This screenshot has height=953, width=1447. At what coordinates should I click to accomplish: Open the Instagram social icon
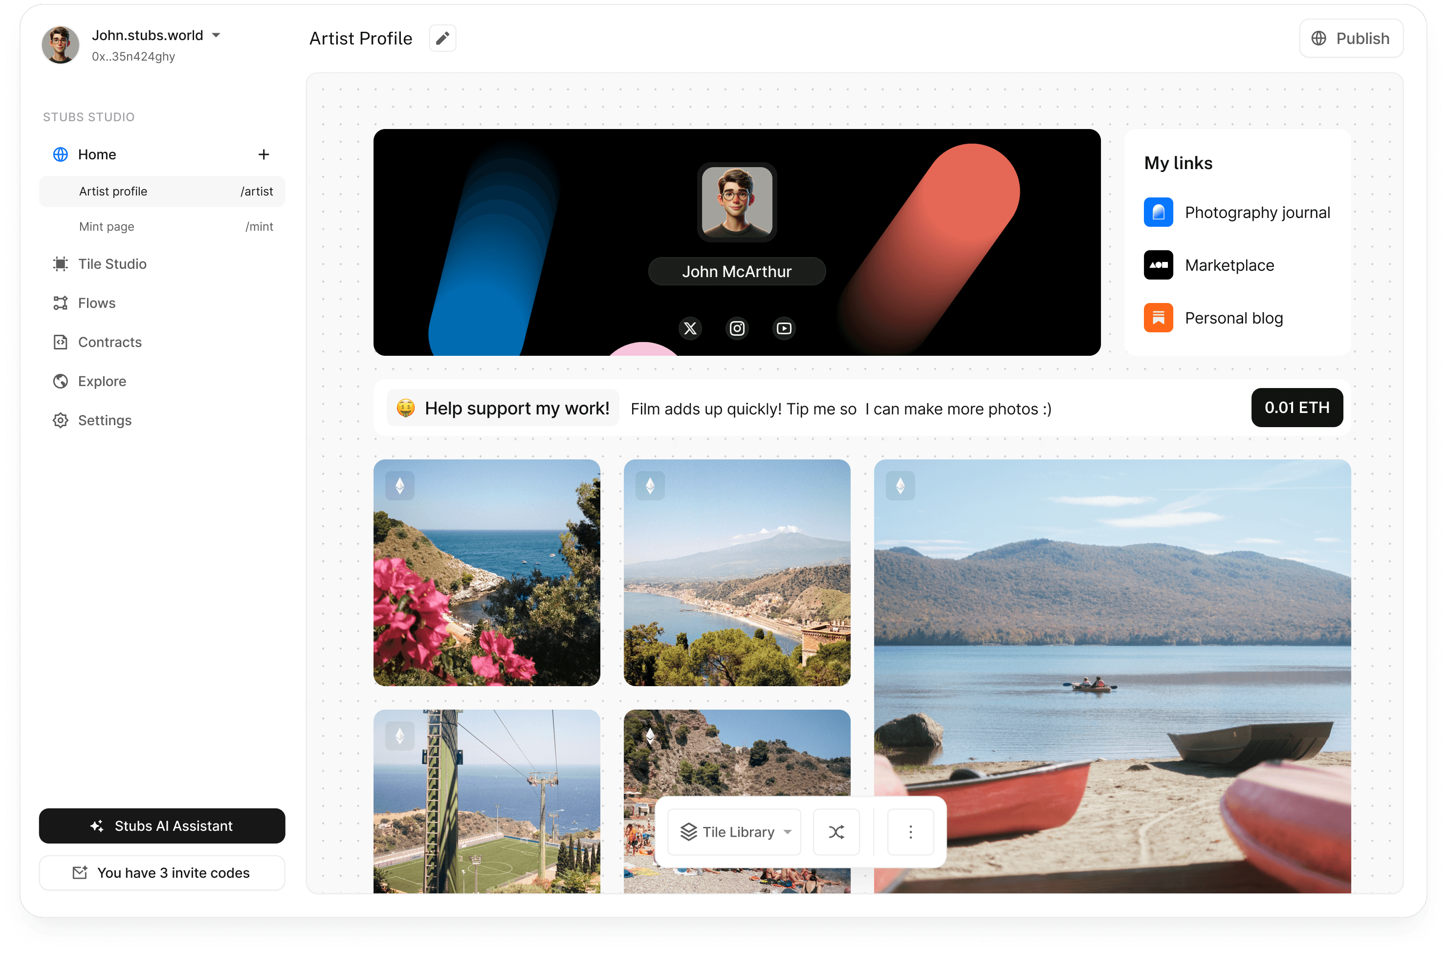pos(737,328)
